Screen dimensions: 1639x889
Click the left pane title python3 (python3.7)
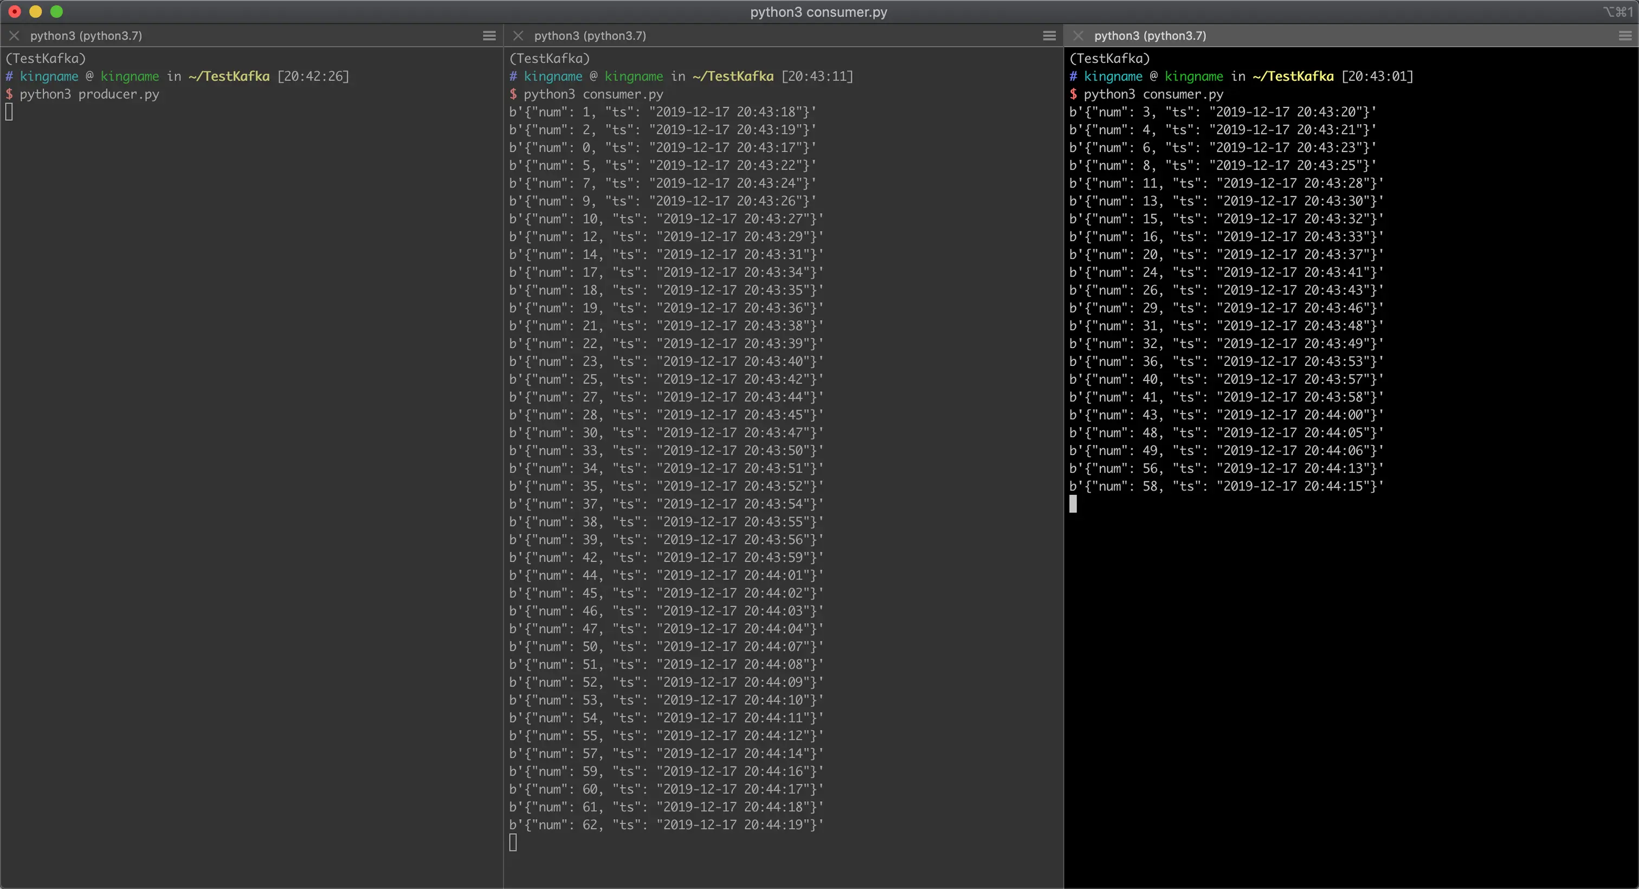86,36
